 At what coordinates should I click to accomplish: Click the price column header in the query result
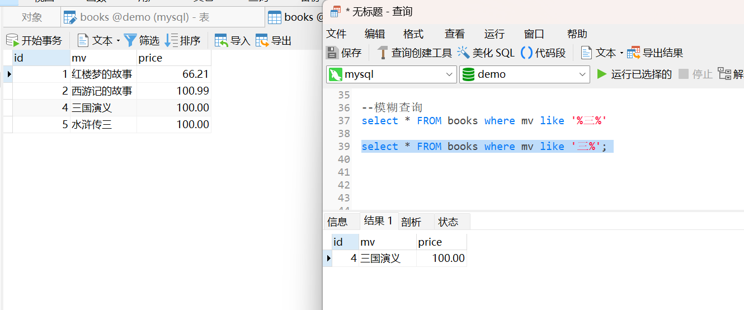[x=442, y=242]
